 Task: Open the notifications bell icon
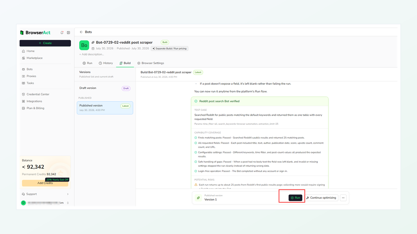click(x=62, y=32)
